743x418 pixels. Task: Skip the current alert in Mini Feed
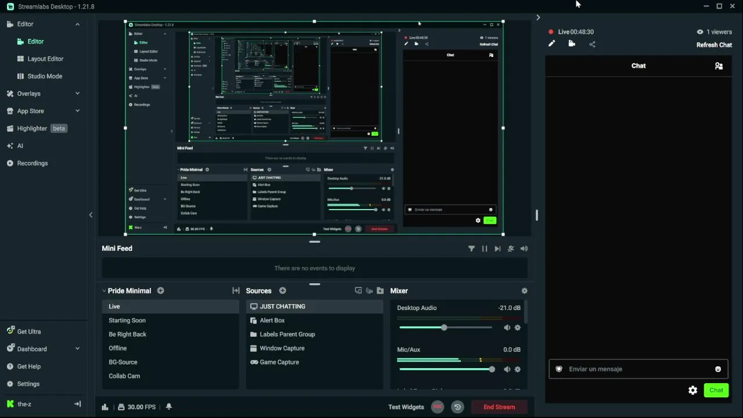[x=497, y=248]
